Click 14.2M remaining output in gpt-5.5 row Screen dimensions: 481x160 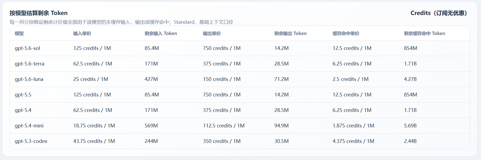pos(282,95)
